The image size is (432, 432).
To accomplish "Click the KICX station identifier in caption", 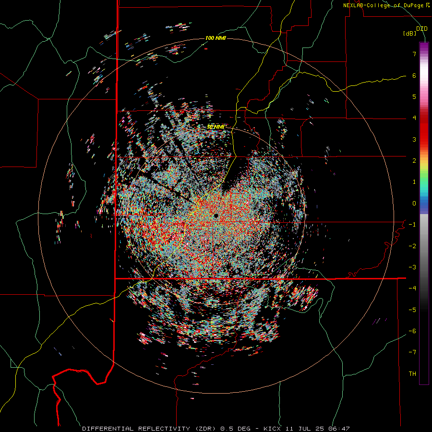I will (x=273, y=429).
